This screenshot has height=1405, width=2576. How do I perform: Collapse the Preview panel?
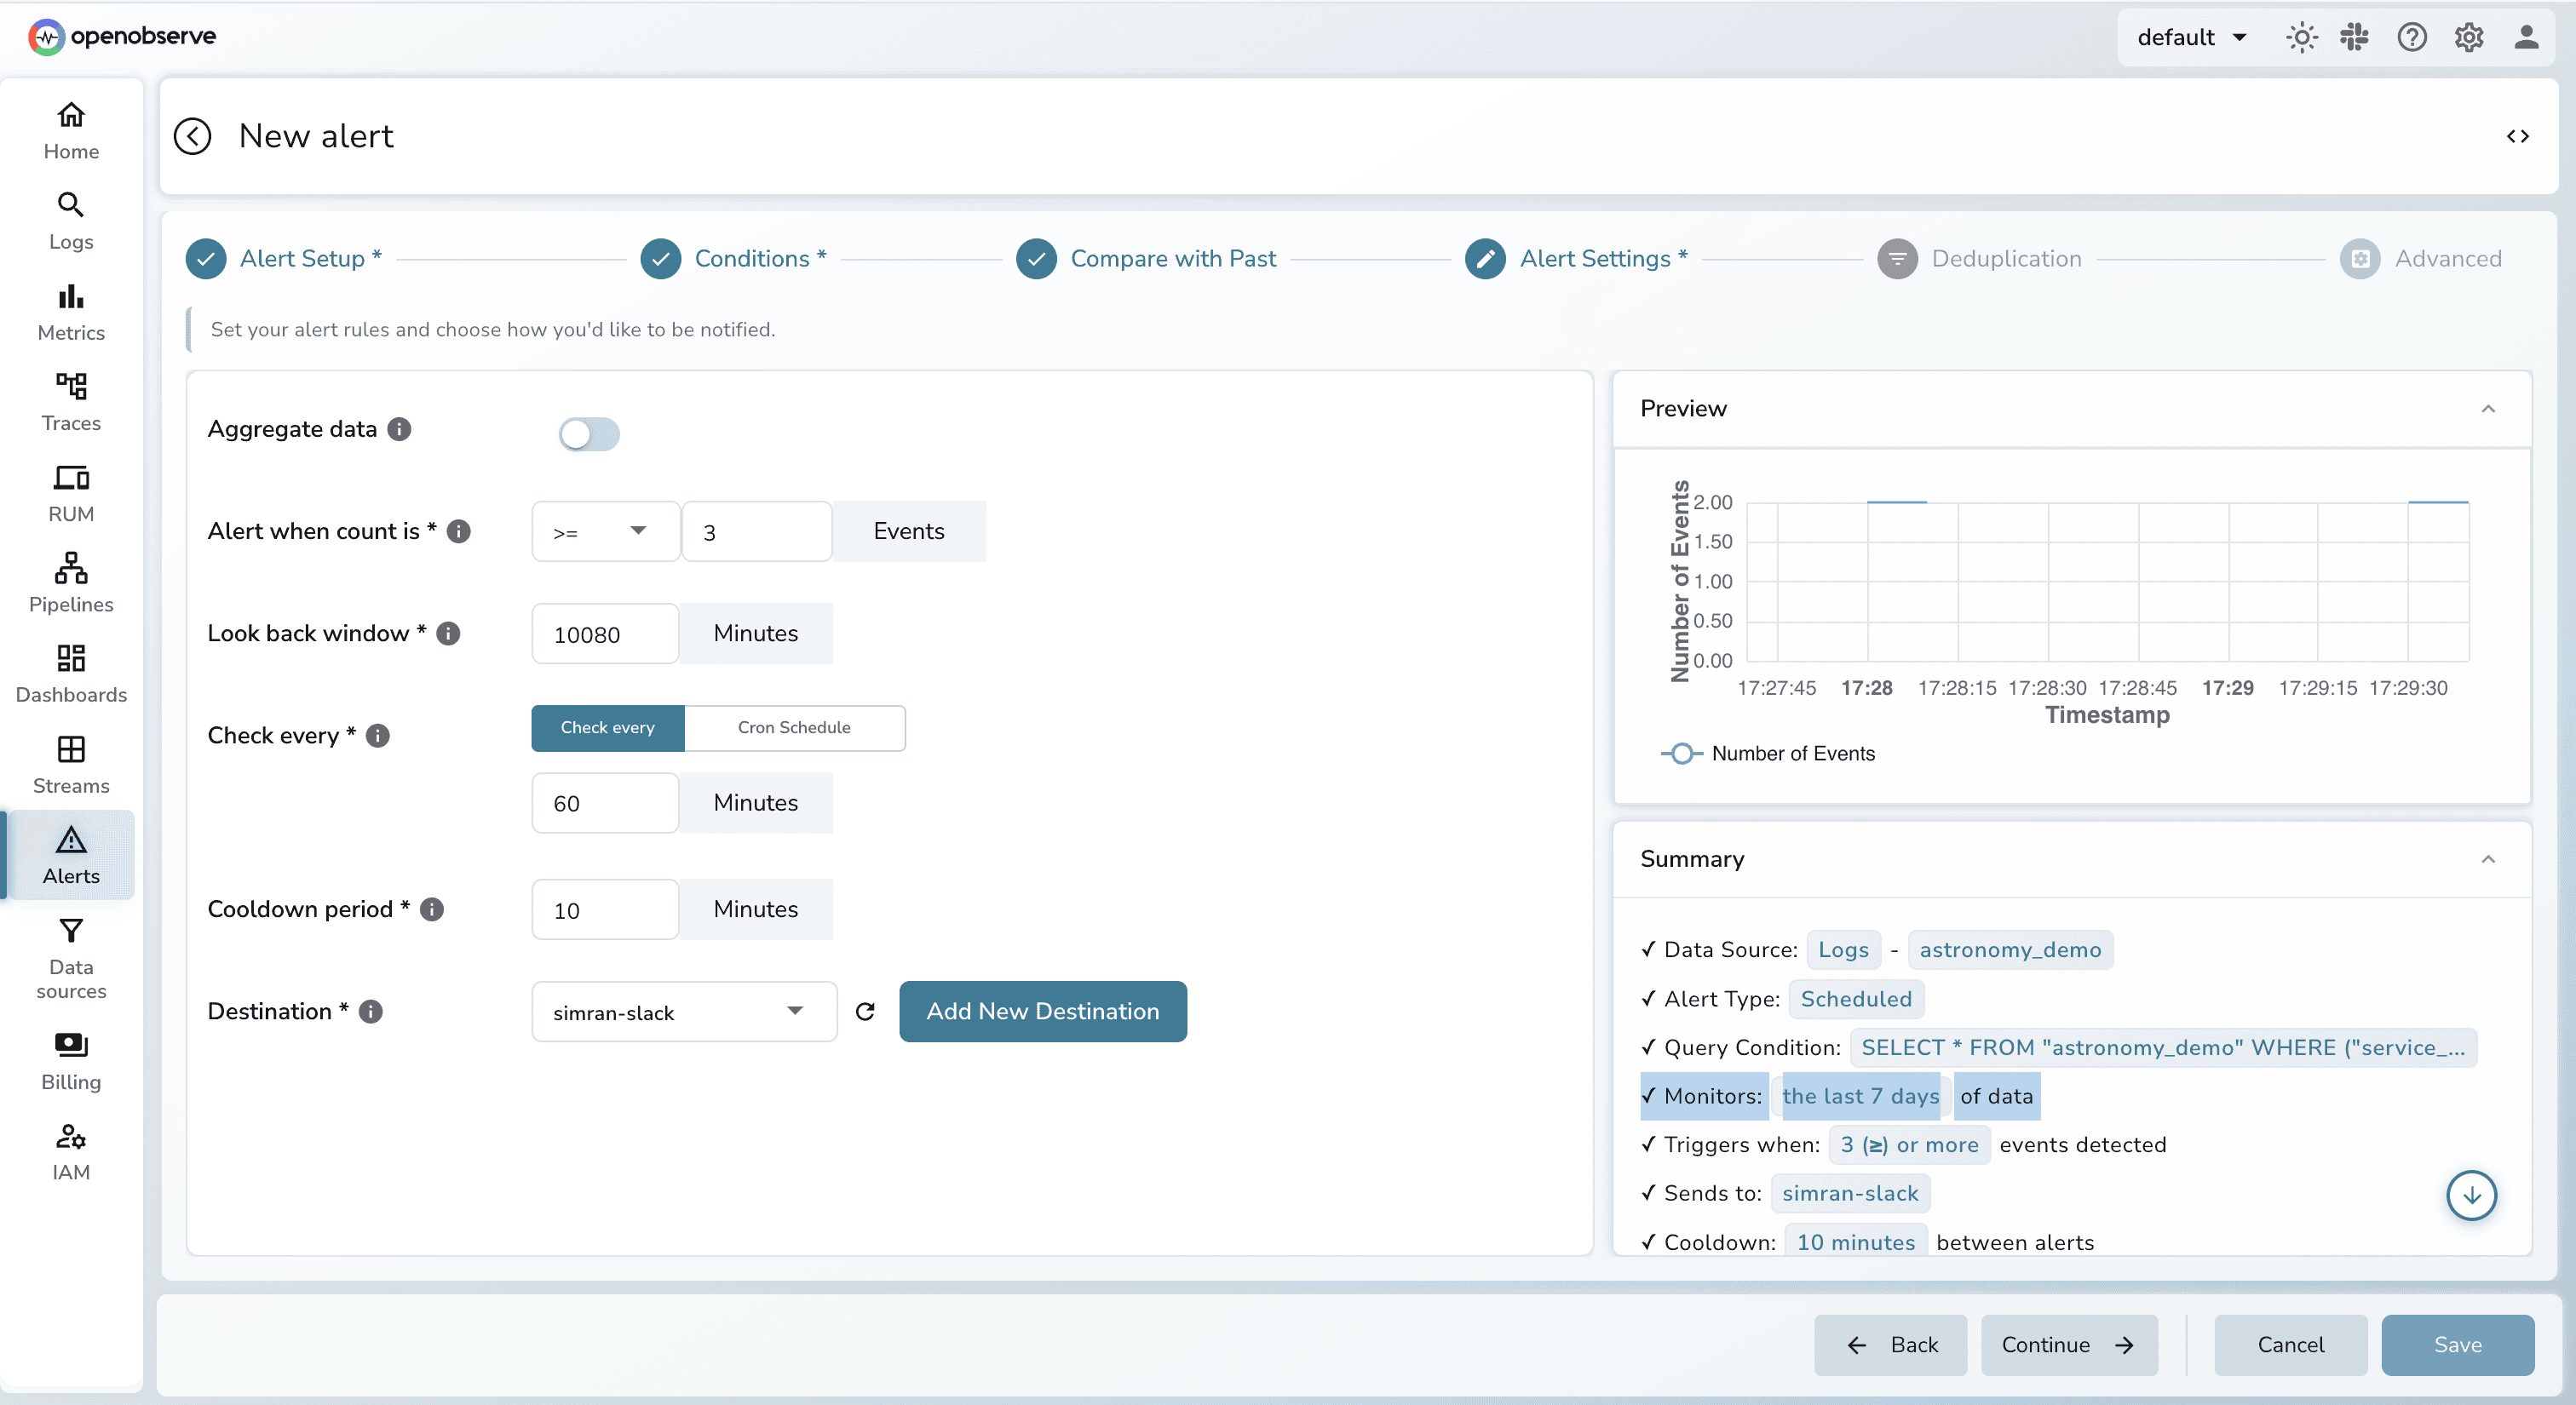pyautogui.click(x=2487, y=409)
